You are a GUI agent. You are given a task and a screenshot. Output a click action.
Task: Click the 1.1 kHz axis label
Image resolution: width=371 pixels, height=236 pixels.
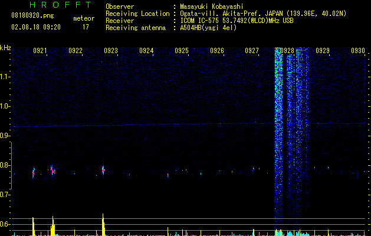pos(5,77)
